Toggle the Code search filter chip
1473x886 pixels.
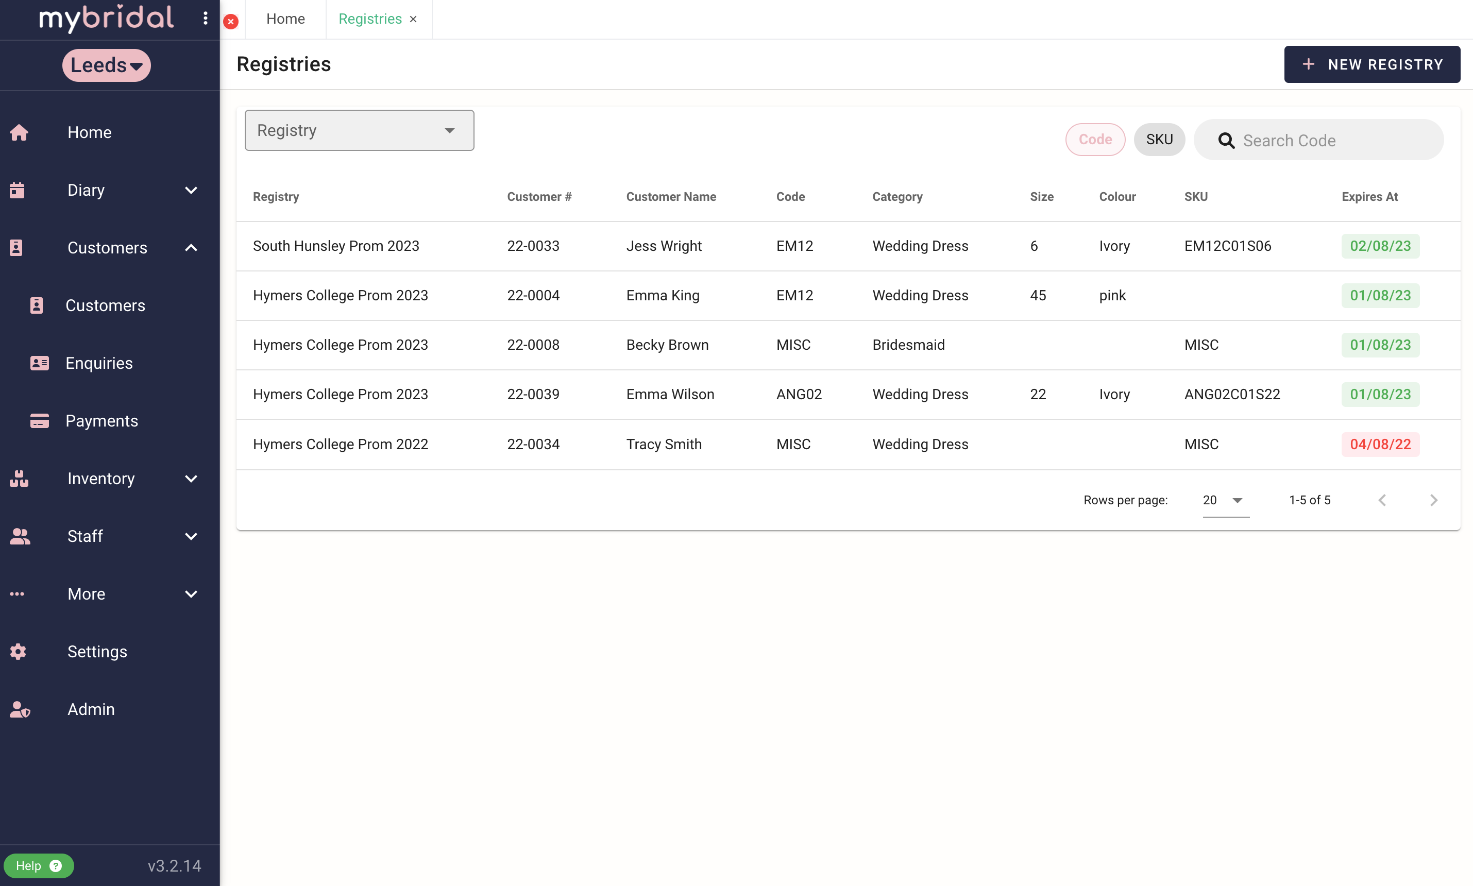pos(1095,140)
